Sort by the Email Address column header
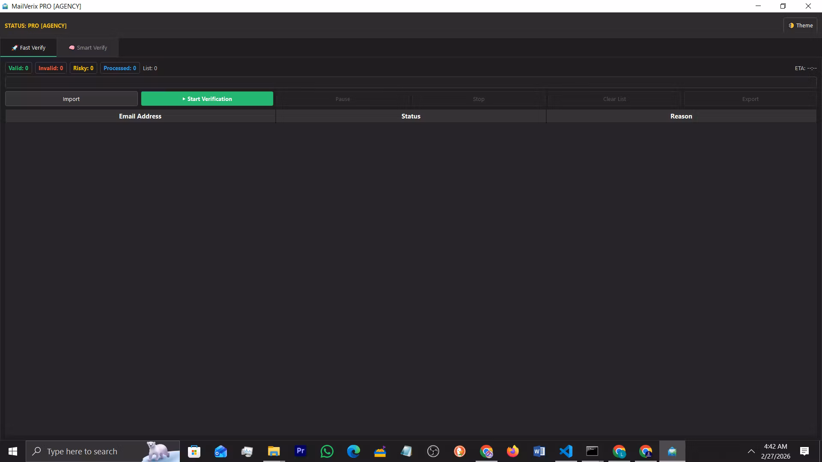822x462 pixels. click(140, 116)
